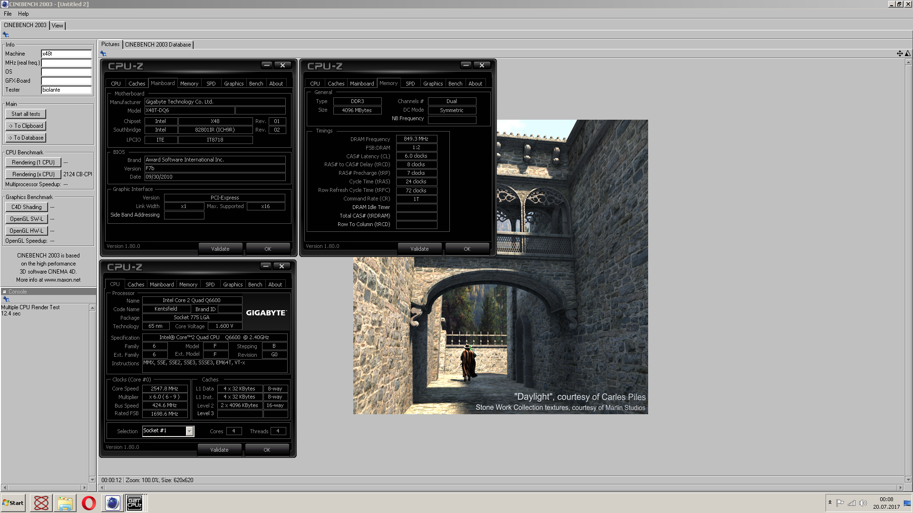Switch to the View tab

(x=58, y=26)
